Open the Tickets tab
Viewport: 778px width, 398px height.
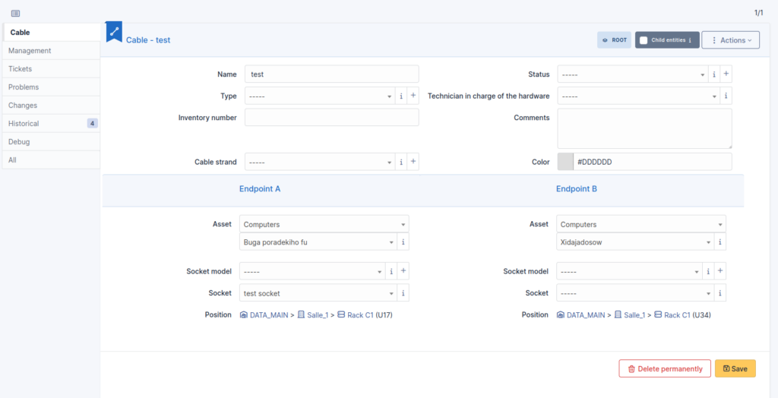(x=51, y=68)
